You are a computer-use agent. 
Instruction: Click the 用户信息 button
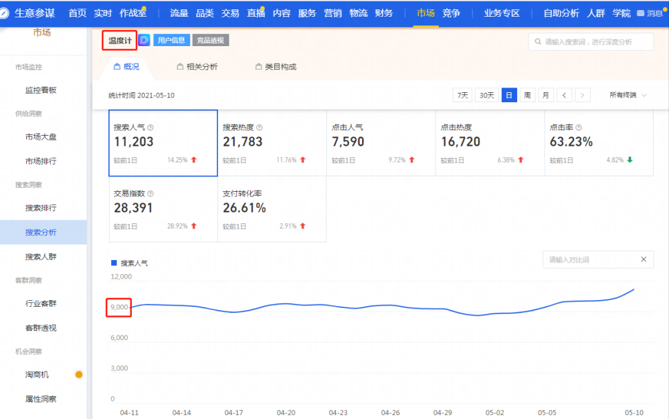coord(171,40)
